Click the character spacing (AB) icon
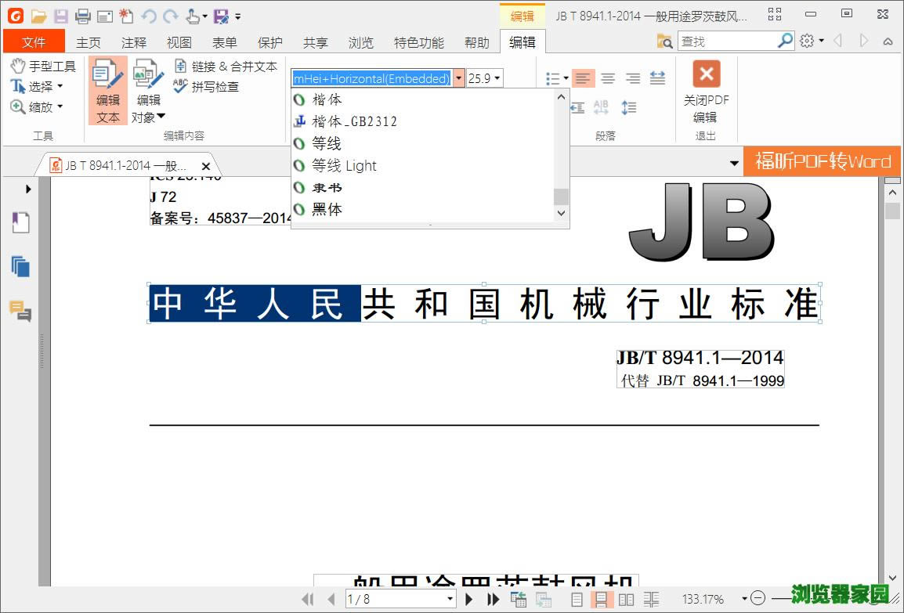904x613 pixels. [601, 107]
